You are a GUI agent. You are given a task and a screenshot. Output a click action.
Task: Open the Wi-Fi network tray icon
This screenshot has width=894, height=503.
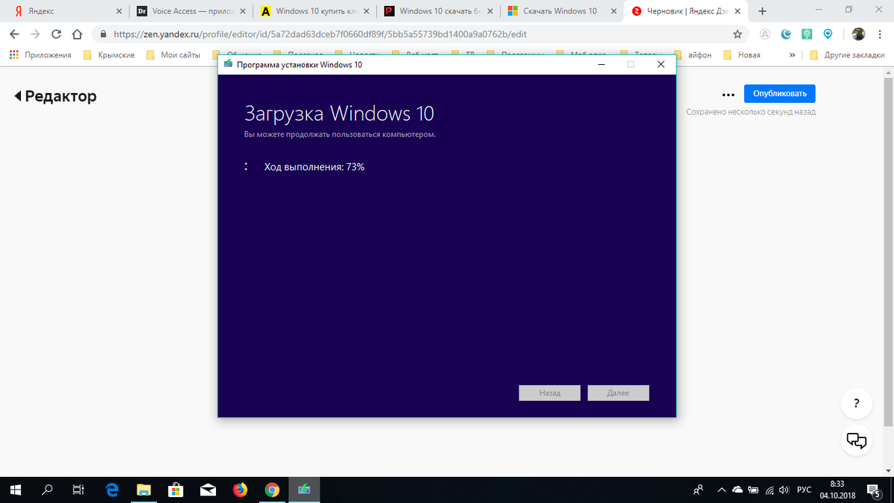click(769, 490)
